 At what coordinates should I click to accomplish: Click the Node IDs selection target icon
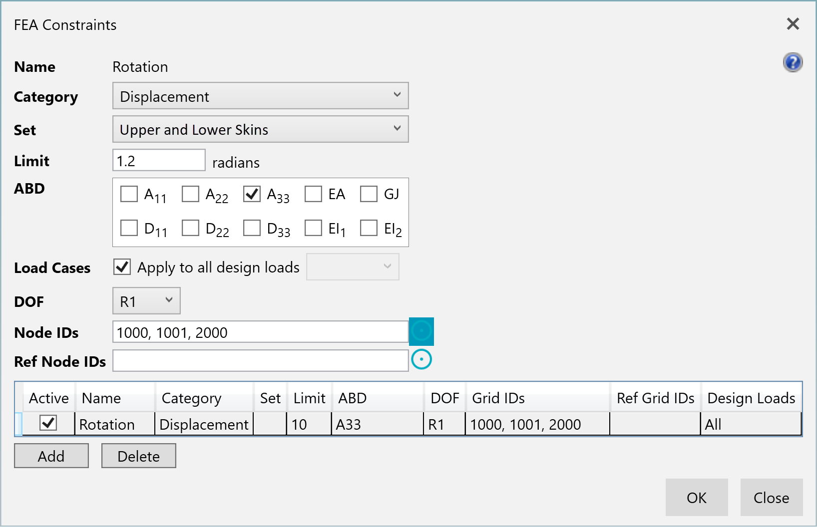[421, 331]
